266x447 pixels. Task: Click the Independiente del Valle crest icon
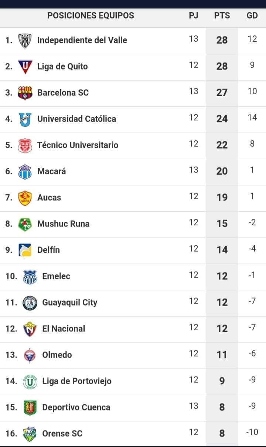[25, 40]
